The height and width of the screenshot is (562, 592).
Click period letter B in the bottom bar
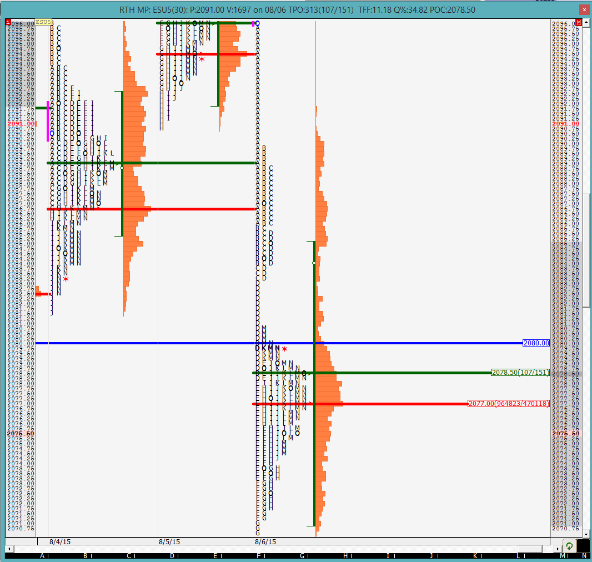(x=86, y=555)
